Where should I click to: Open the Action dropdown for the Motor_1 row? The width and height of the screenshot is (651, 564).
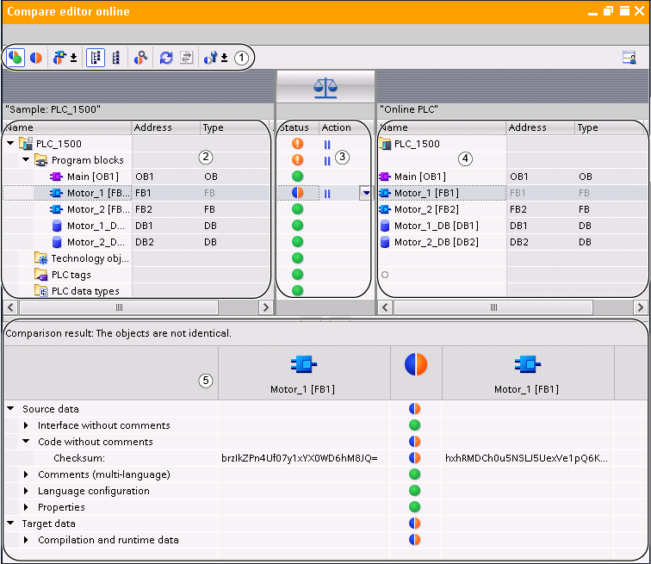click(366, 194)
